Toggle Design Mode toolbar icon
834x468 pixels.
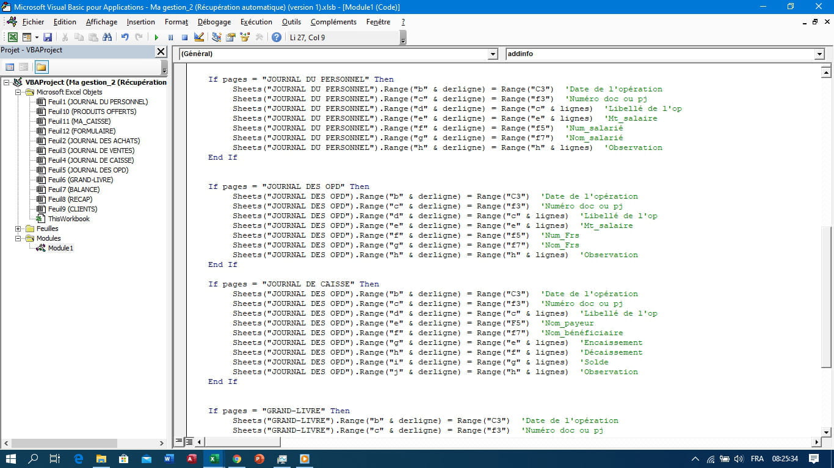point(200,37)
